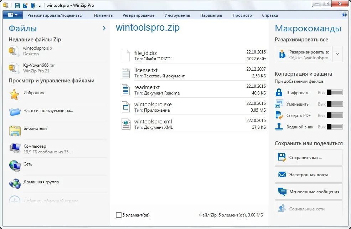Click the Компьютер monitor icon
Screen dimensions: 351x229
point(15,148)
